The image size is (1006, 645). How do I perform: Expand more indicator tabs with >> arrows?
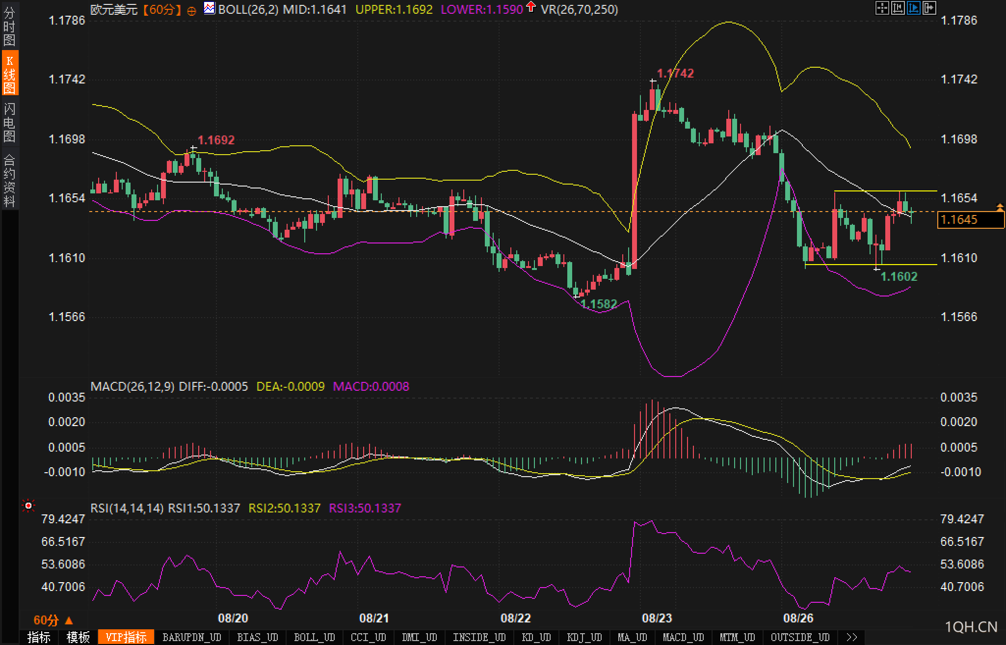click(x=852, y=637)
